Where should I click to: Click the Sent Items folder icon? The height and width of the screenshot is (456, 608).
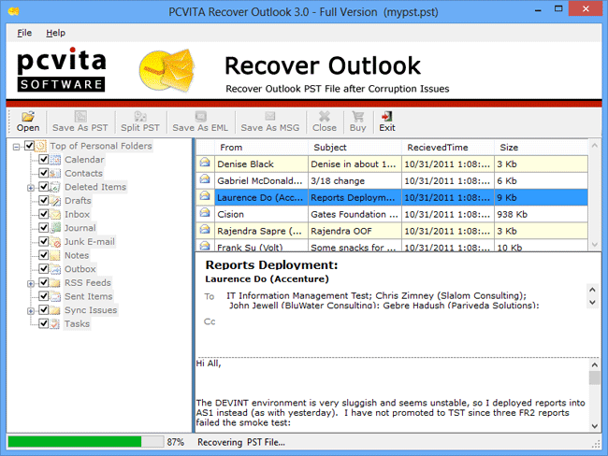coord(55,296)
